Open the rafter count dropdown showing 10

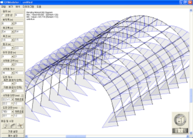12,72
